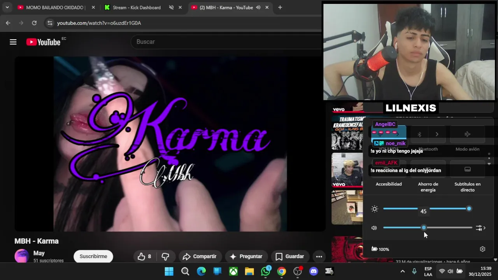498x280 pixels.
Task: Switch to MOMO BAILANDO OXIDADO tab
Action: click(x=54, y=7)
